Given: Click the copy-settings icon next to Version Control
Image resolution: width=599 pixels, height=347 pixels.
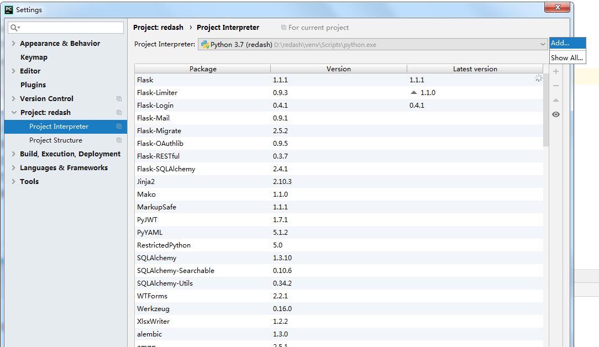Looking at the screenshot, I should coord(119,98).
